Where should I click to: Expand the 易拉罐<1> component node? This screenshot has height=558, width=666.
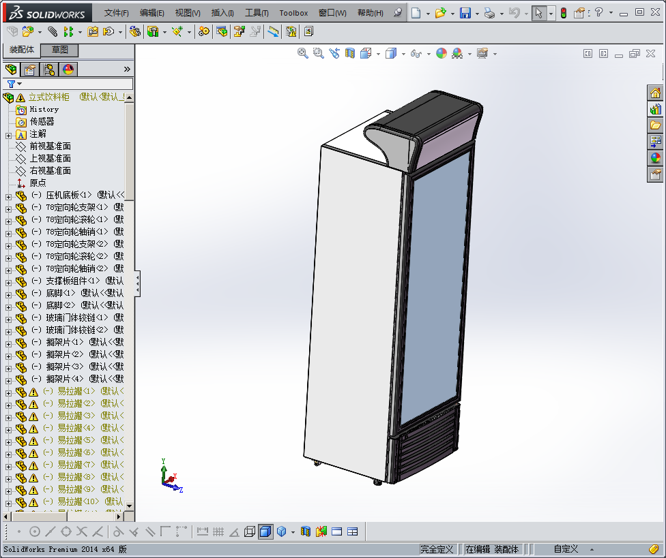(8, 393)
